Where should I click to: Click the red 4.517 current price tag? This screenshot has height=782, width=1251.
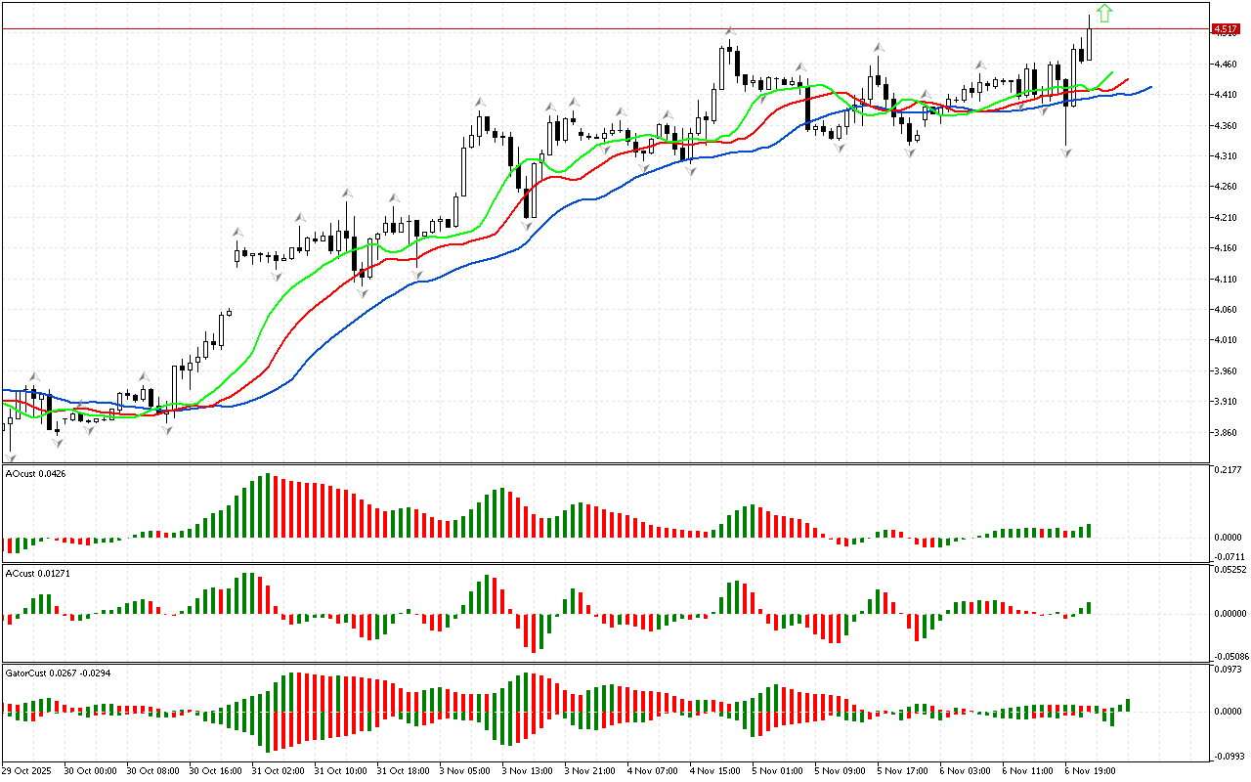(1226, 29)
